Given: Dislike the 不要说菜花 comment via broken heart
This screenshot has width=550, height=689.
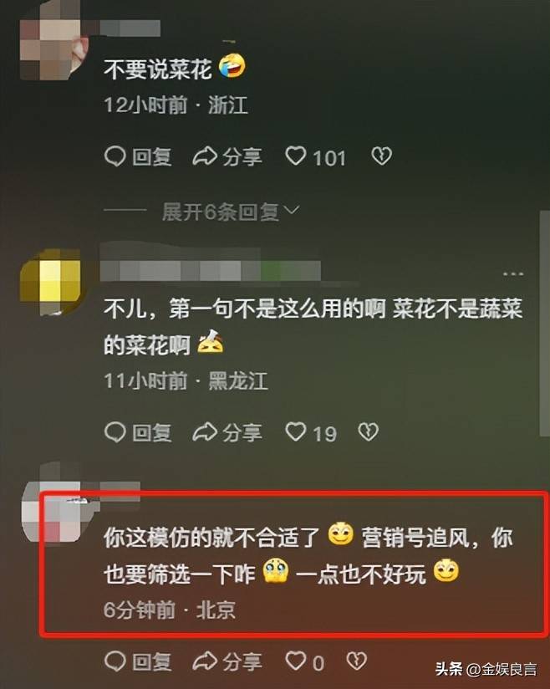Looking at the screenshot, I should tap(381, 156).
